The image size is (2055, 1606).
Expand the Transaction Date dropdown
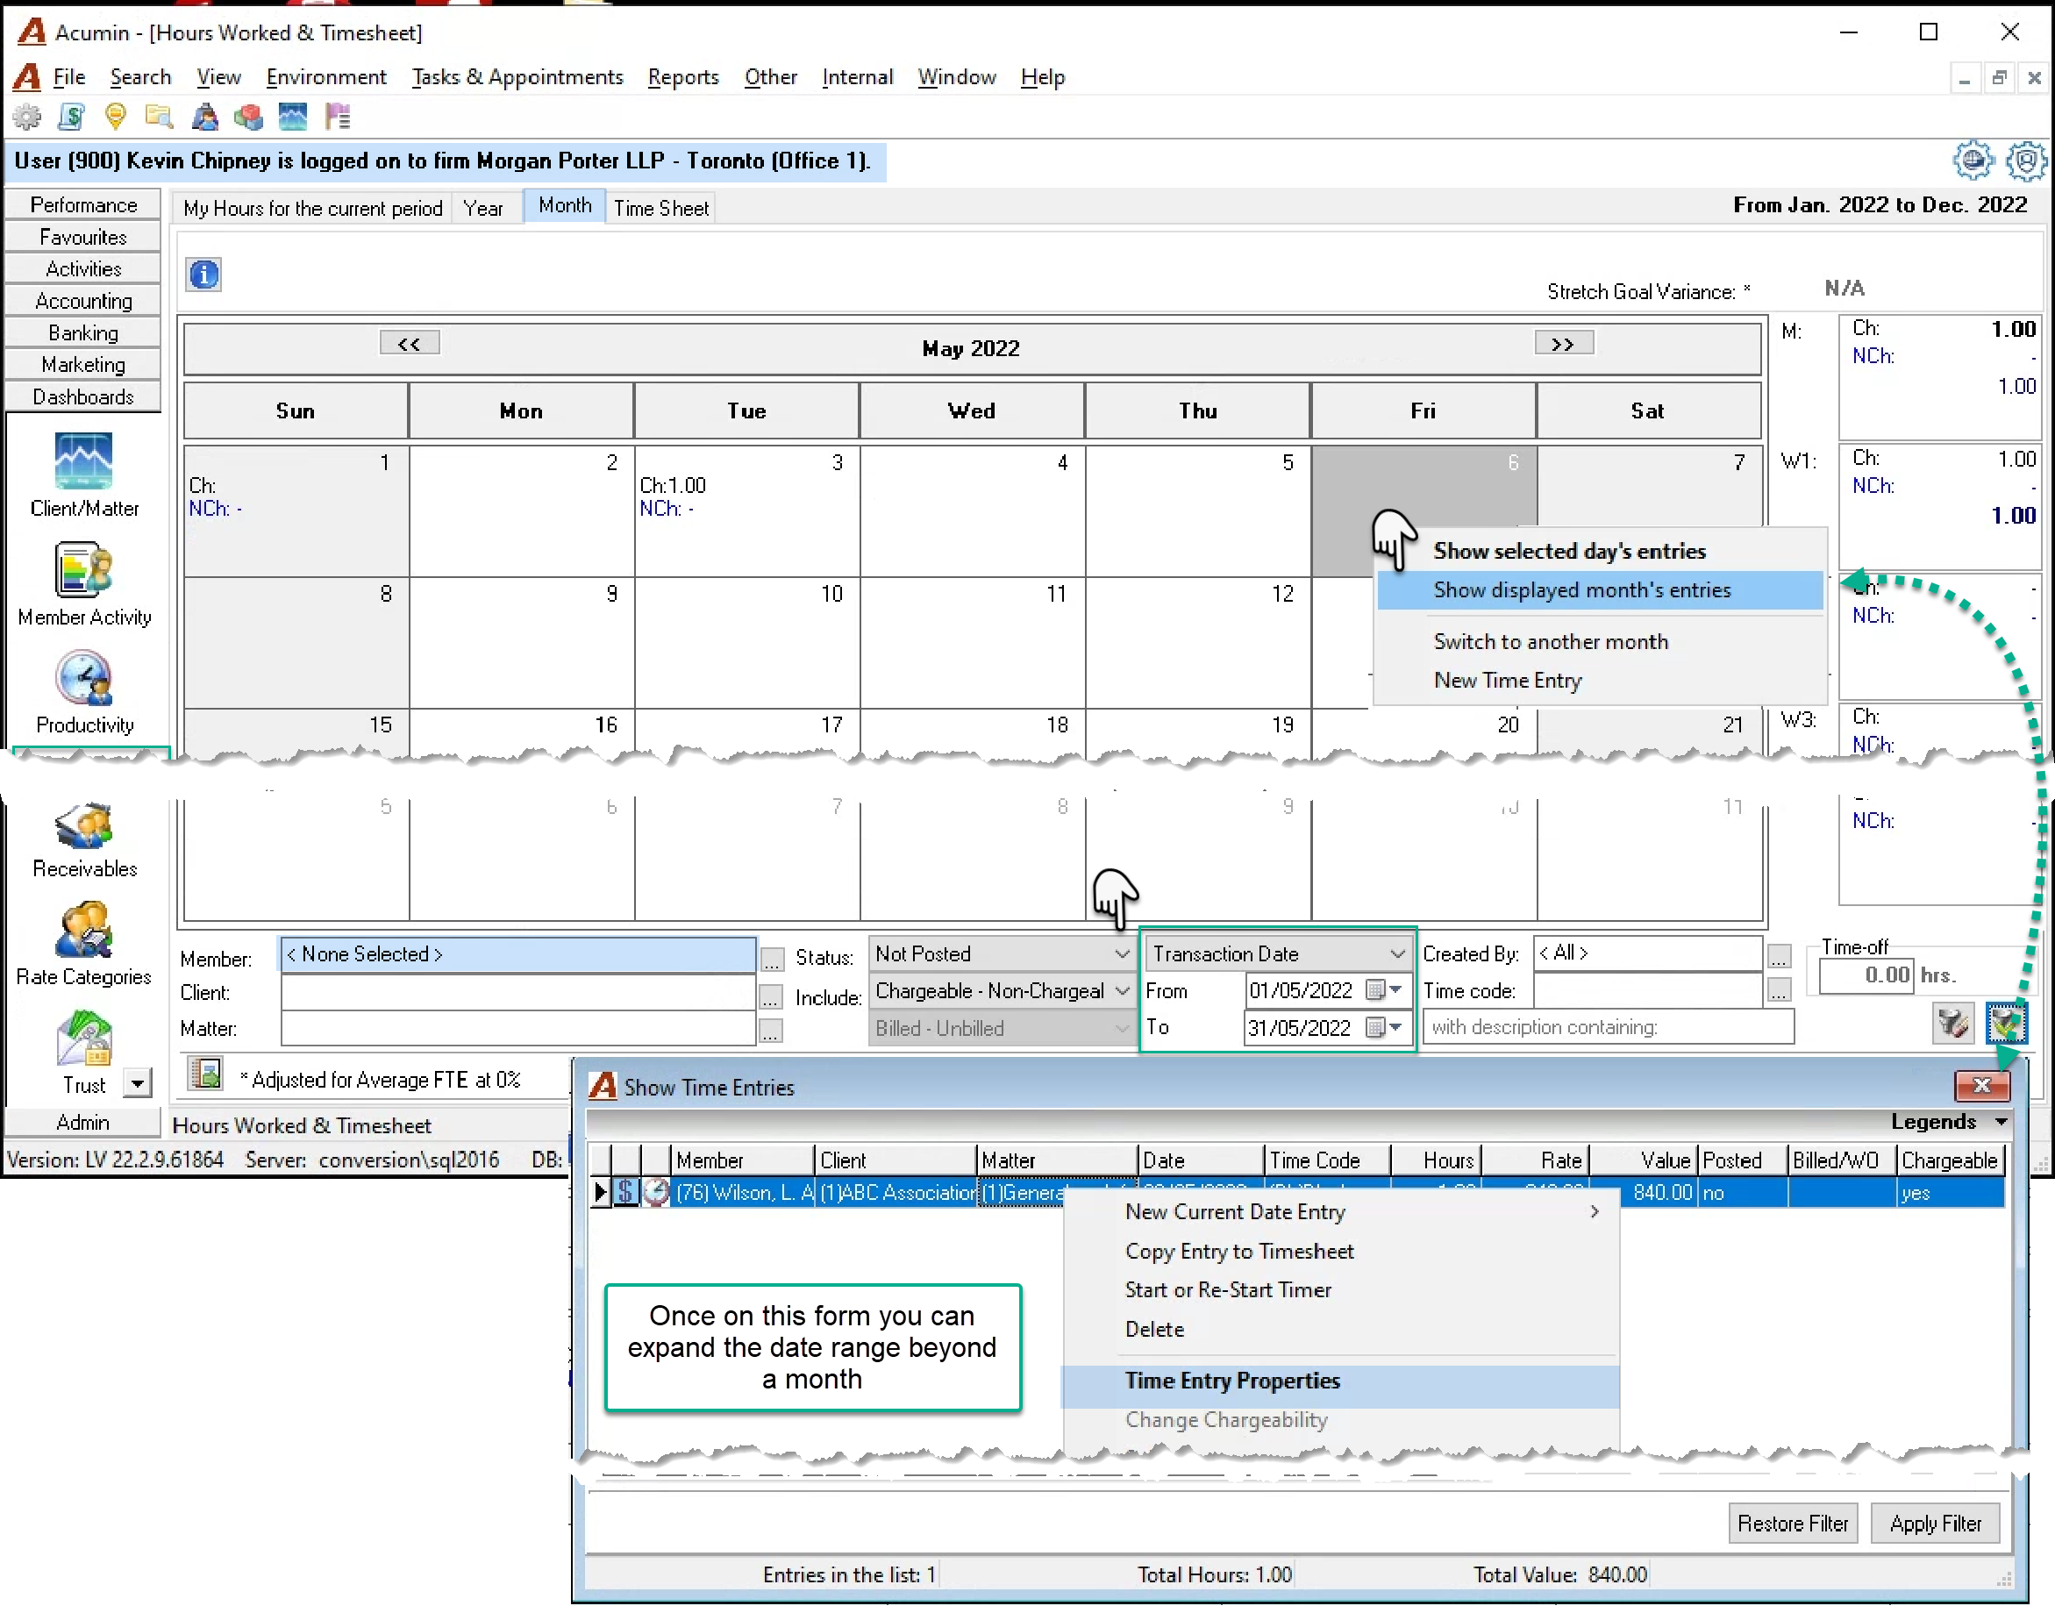[x=1278, y=954]
